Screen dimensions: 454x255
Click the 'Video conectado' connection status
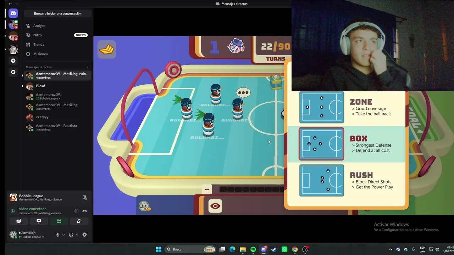click(x=33, y=209)
